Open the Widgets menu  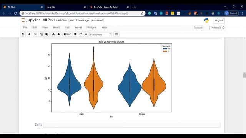tap(92, 28)
